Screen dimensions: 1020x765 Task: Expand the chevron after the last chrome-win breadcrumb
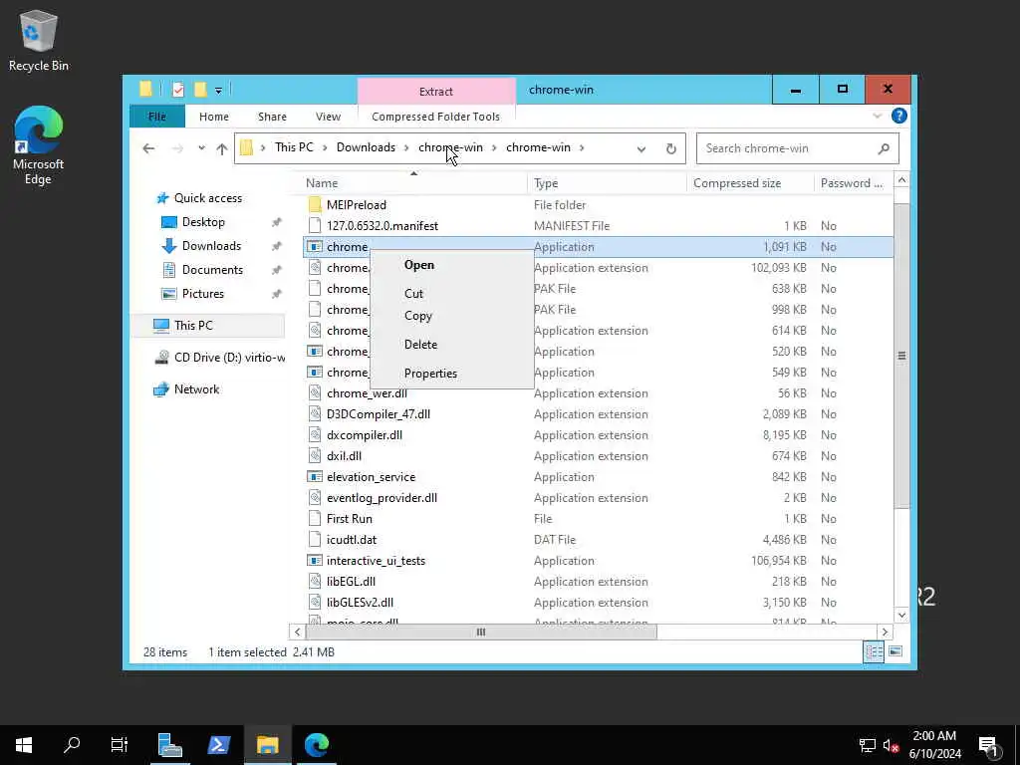(582, 148)
